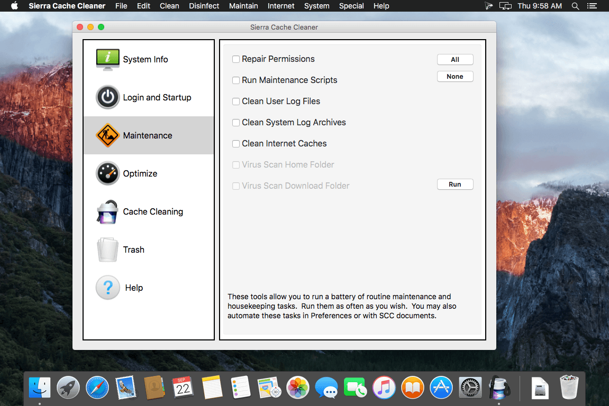This screenshot has height=406, width=609.
Task: Open Reminders list in the Dock
Action: [240, 387]
